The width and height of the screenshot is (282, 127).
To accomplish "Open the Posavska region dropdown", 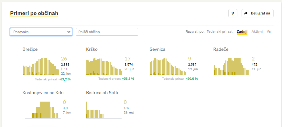I will (x=41, y=32).
